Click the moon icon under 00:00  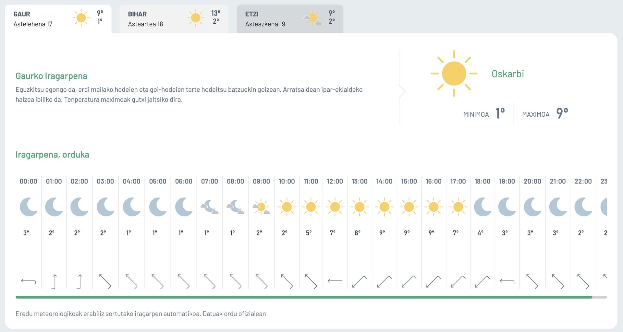pyautogui.click(x=29, y=207)
